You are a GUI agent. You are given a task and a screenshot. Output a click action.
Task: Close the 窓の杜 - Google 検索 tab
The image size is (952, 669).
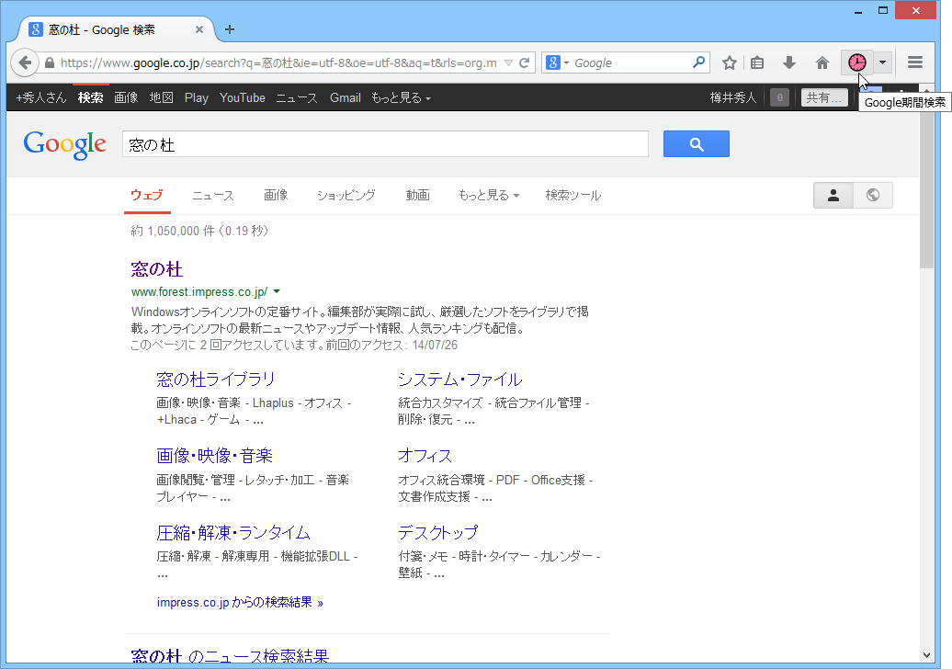(x=199, y=29)
